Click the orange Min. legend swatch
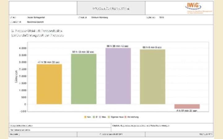 (x=85, y=117)
